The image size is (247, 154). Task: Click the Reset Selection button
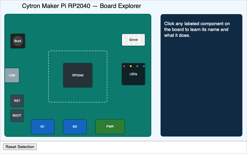(20, 147)
